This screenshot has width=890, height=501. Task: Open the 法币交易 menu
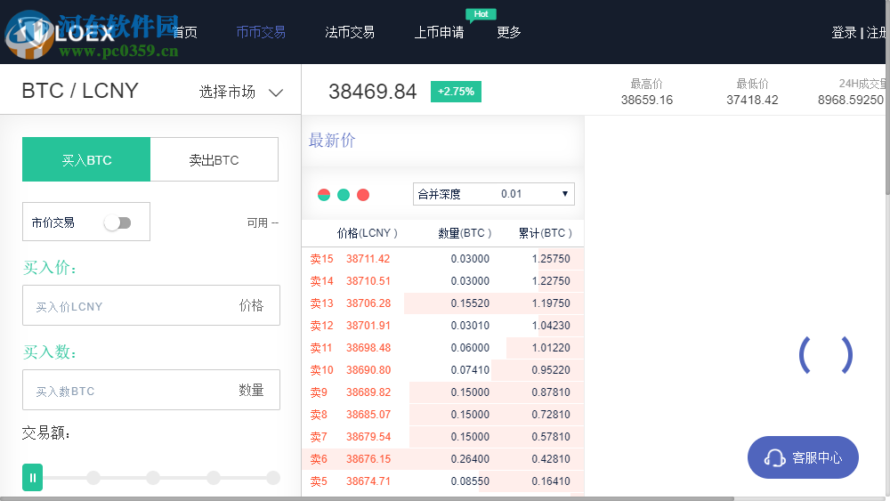[x=350, y=32]
